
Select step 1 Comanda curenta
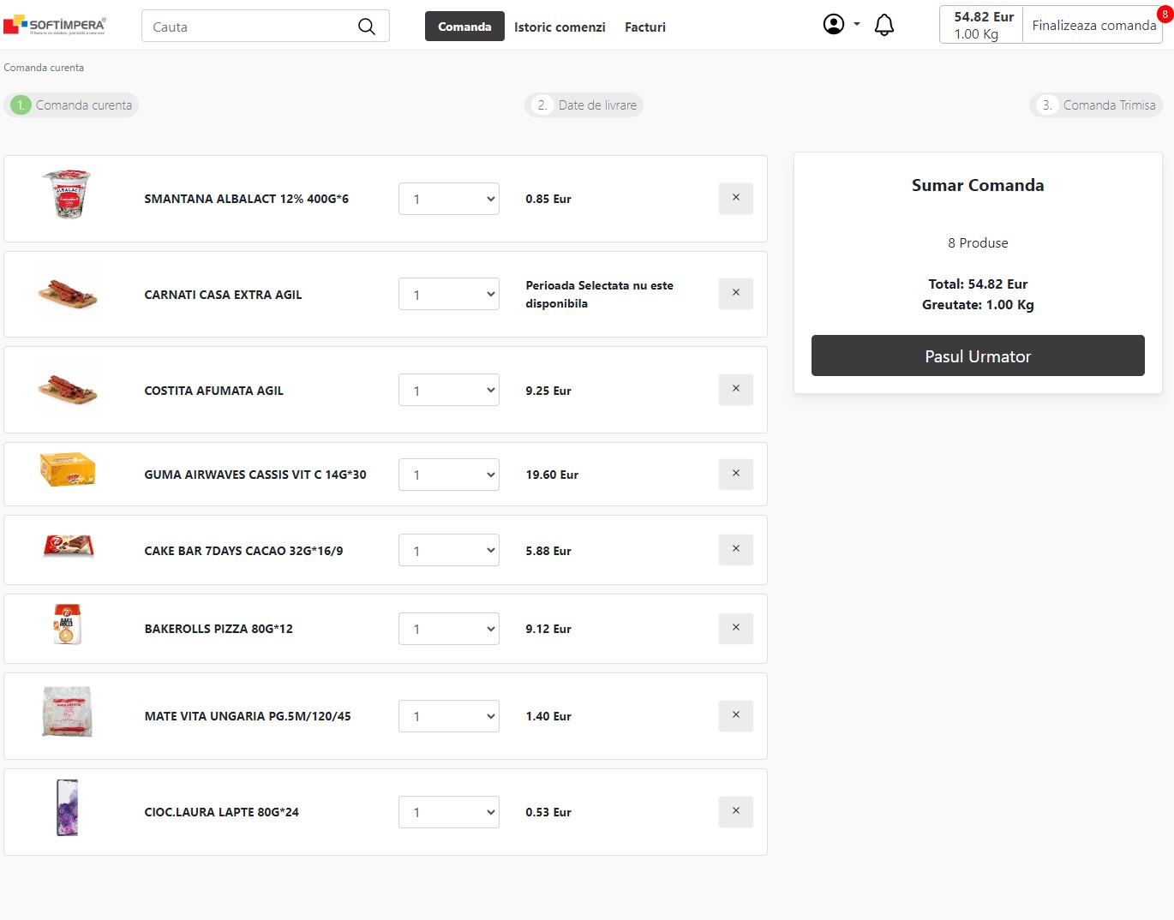(x=73, y=105)
